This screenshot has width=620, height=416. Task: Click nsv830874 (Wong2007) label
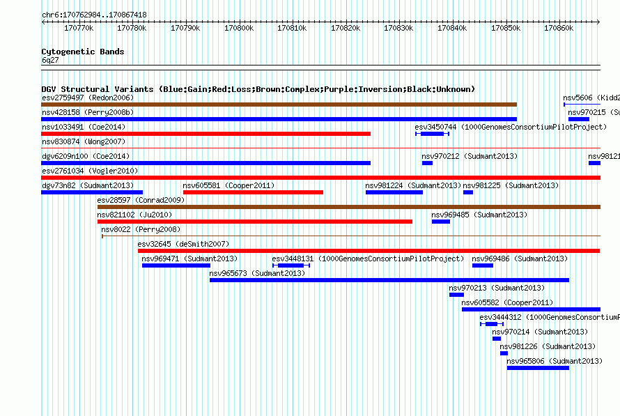click(x=84, y=141)
